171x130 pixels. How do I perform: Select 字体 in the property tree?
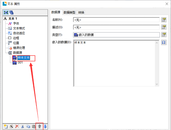click(x=17, y=23)
